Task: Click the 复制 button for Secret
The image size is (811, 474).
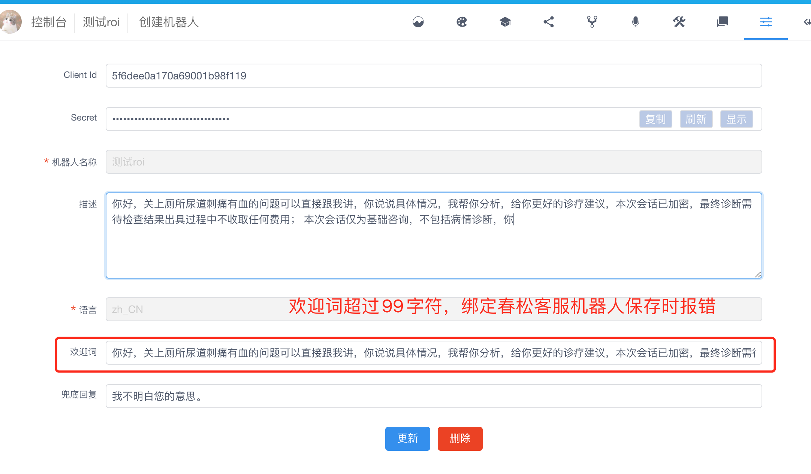Action: tap(656, 119)
